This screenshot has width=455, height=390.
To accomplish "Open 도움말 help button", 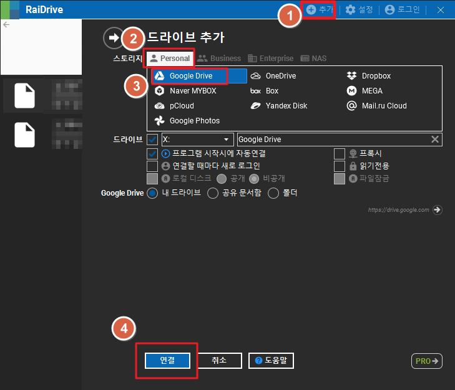I will [x=271, y=361].
